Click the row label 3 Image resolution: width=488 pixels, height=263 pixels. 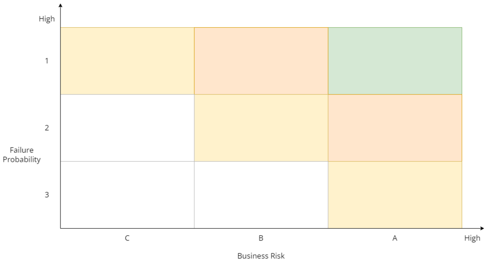[47, 195]
